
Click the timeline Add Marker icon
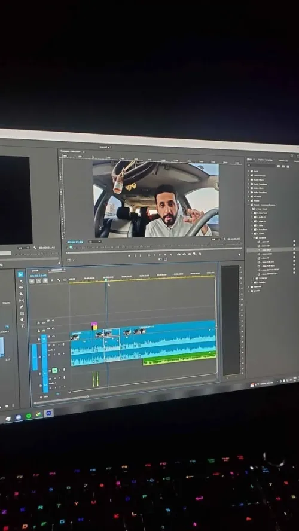[x=52, y=280]
